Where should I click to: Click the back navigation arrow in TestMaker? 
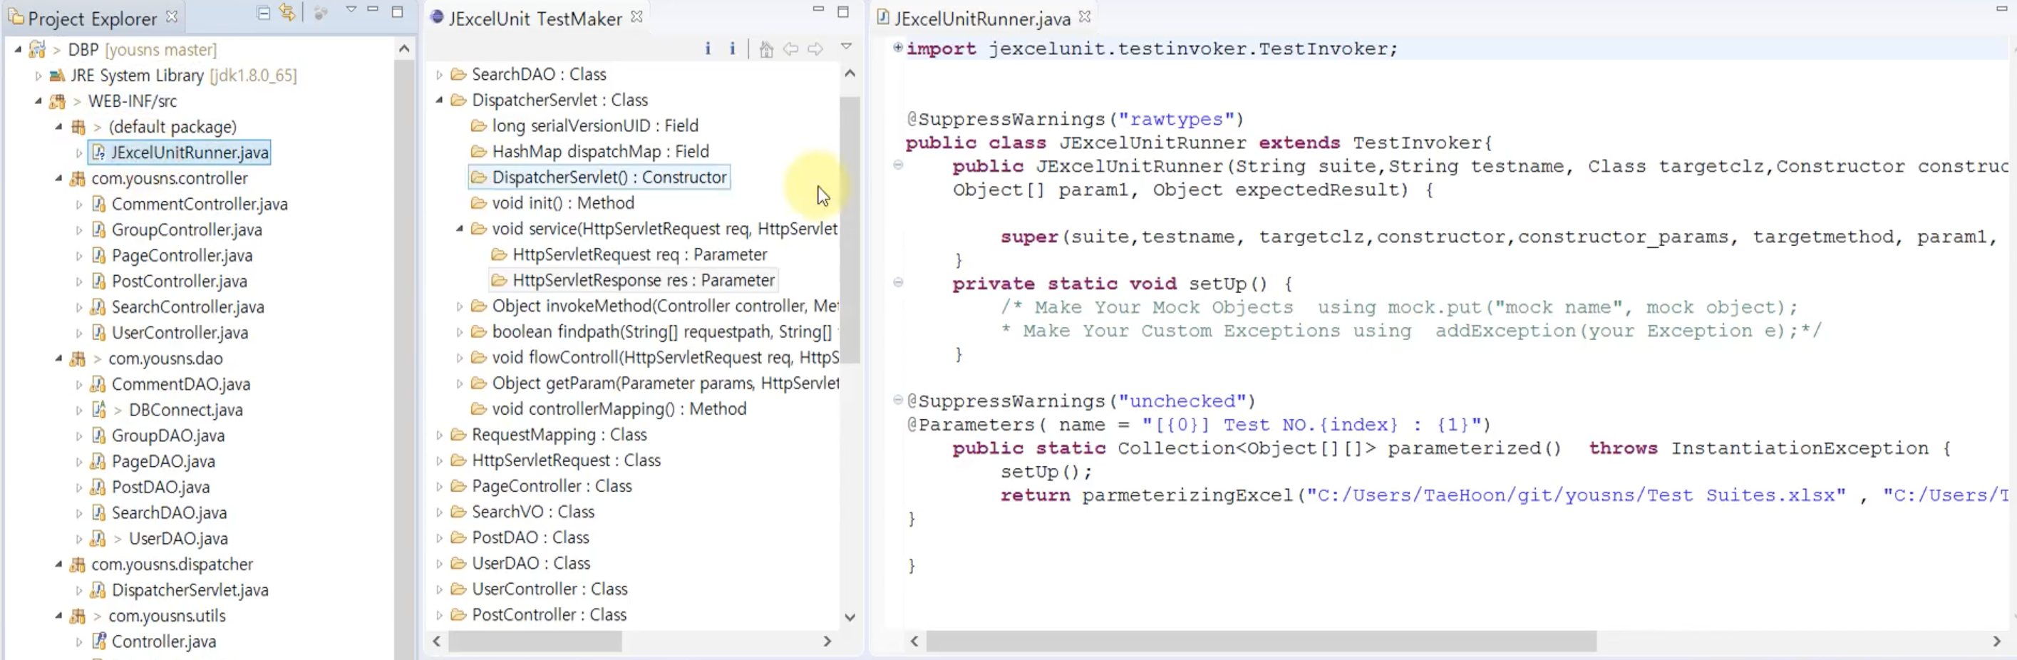click(791, 48)
